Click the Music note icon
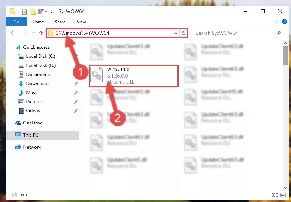 21,93
